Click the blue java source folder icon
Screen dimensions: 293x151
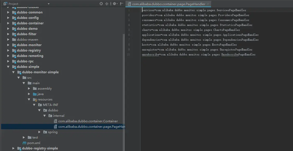point(35,94)
